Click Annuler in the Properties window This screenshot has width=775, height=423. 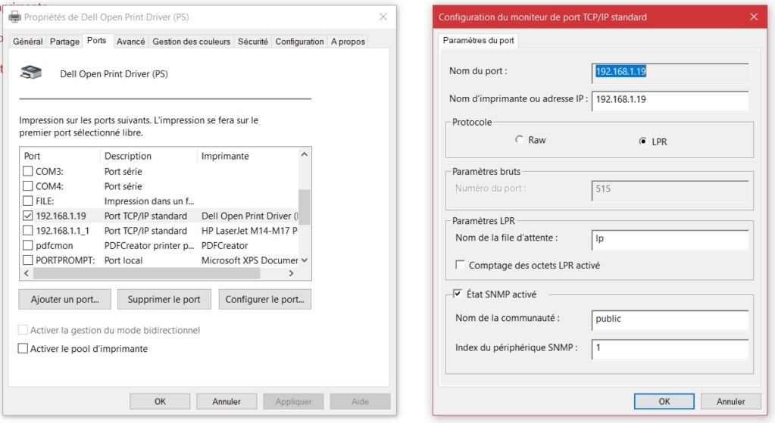(227, 401)
